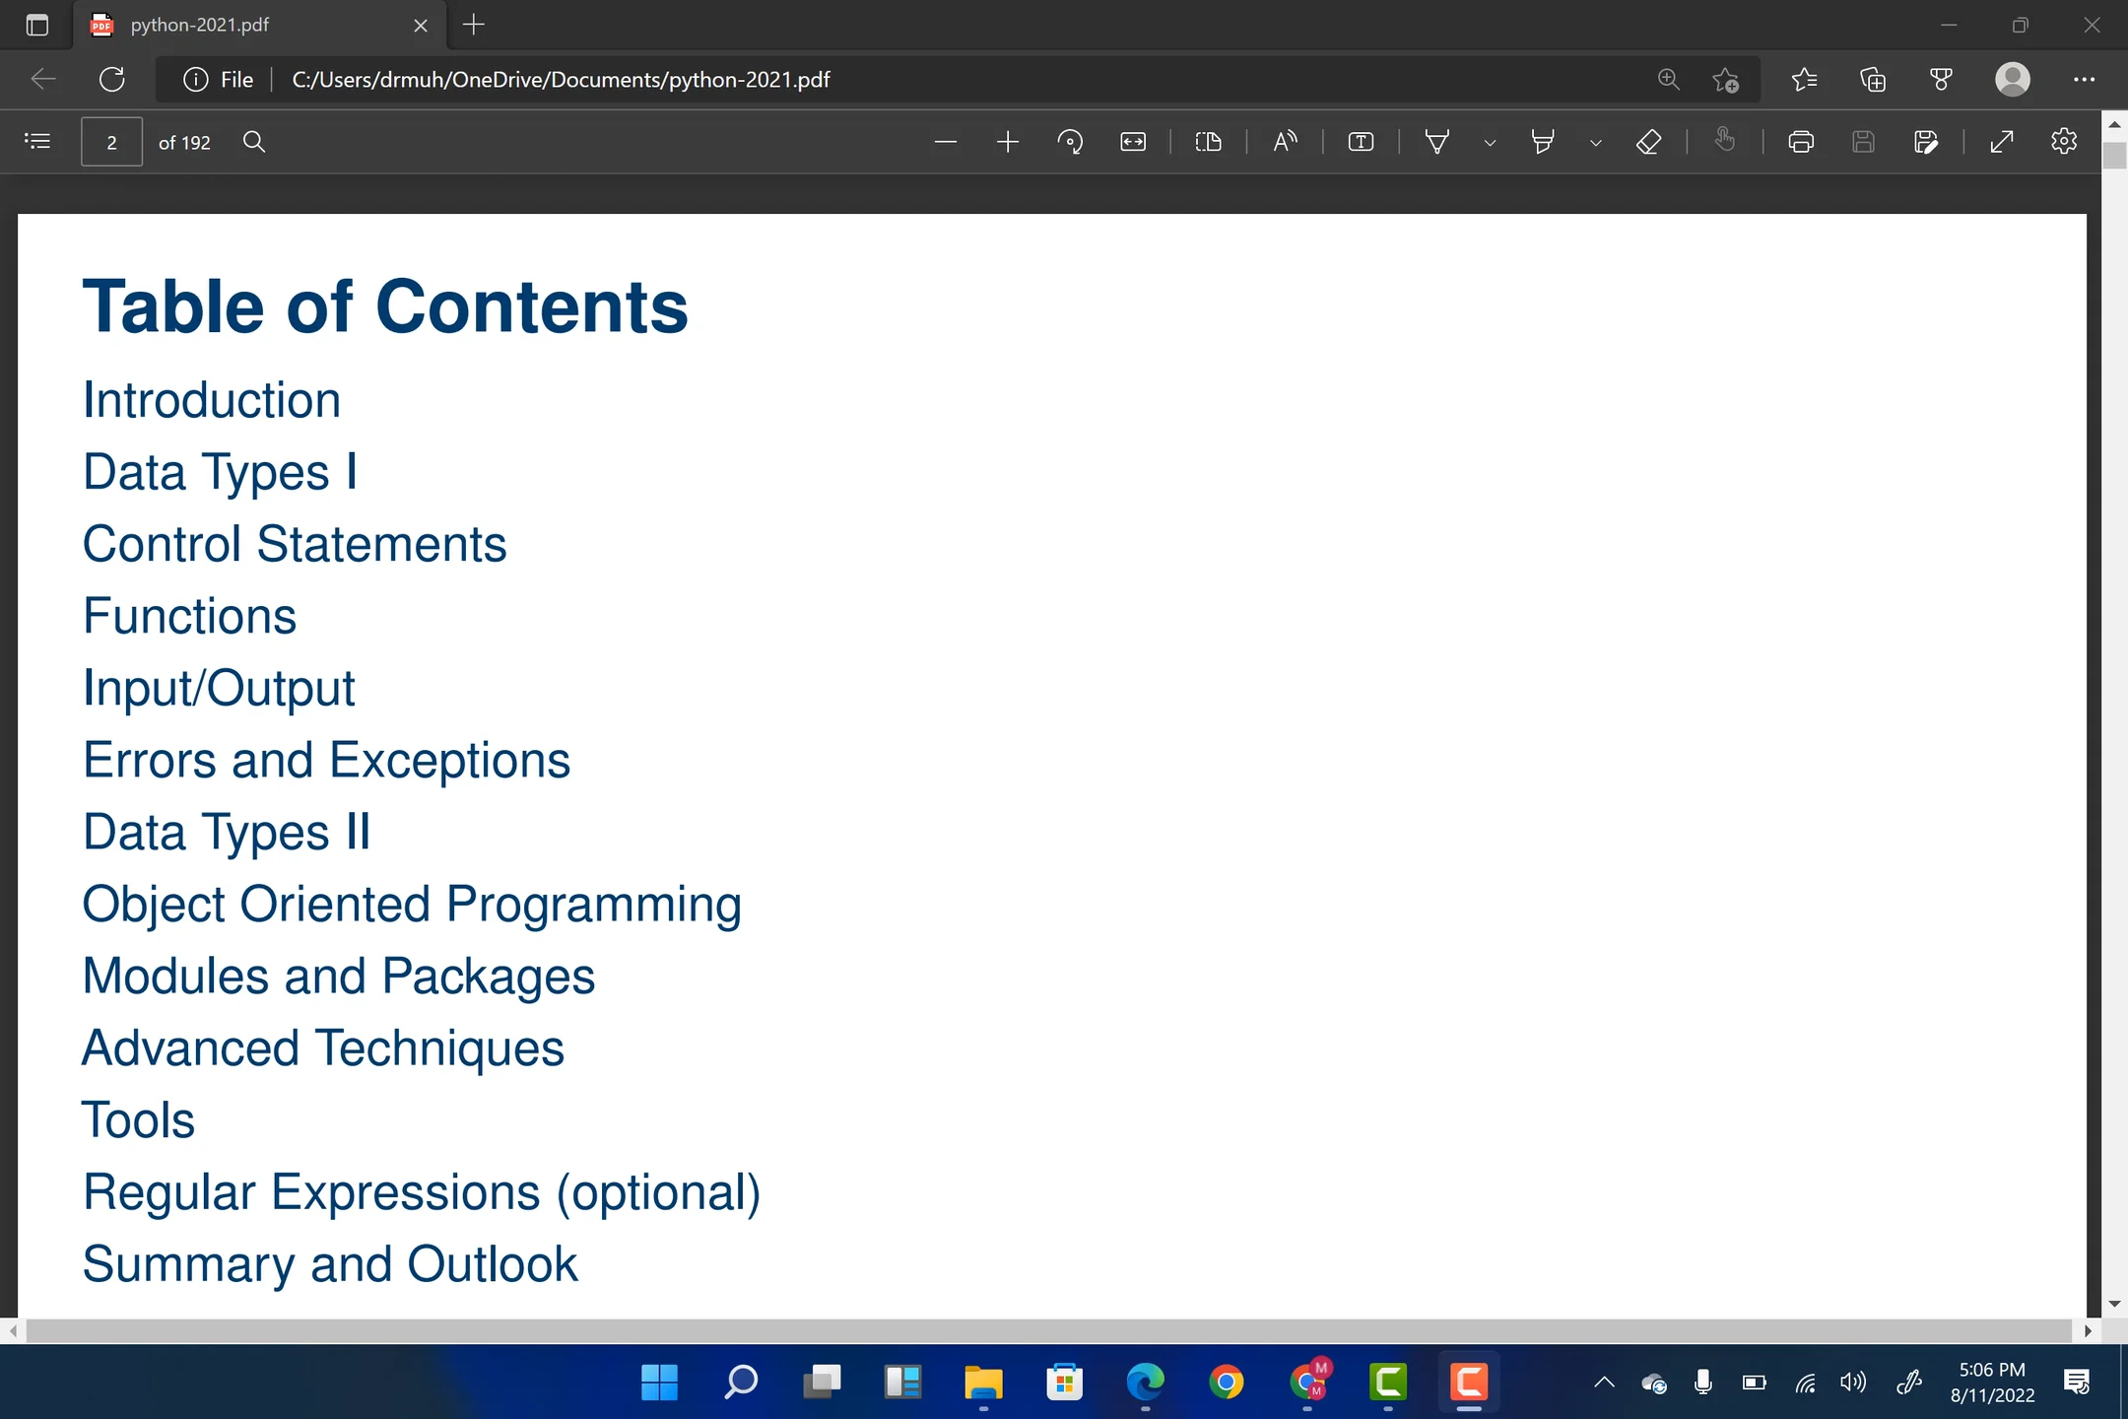Zoom in on the document
The height and width of the screenshot is (1419, 2128).
[1007, 141]
